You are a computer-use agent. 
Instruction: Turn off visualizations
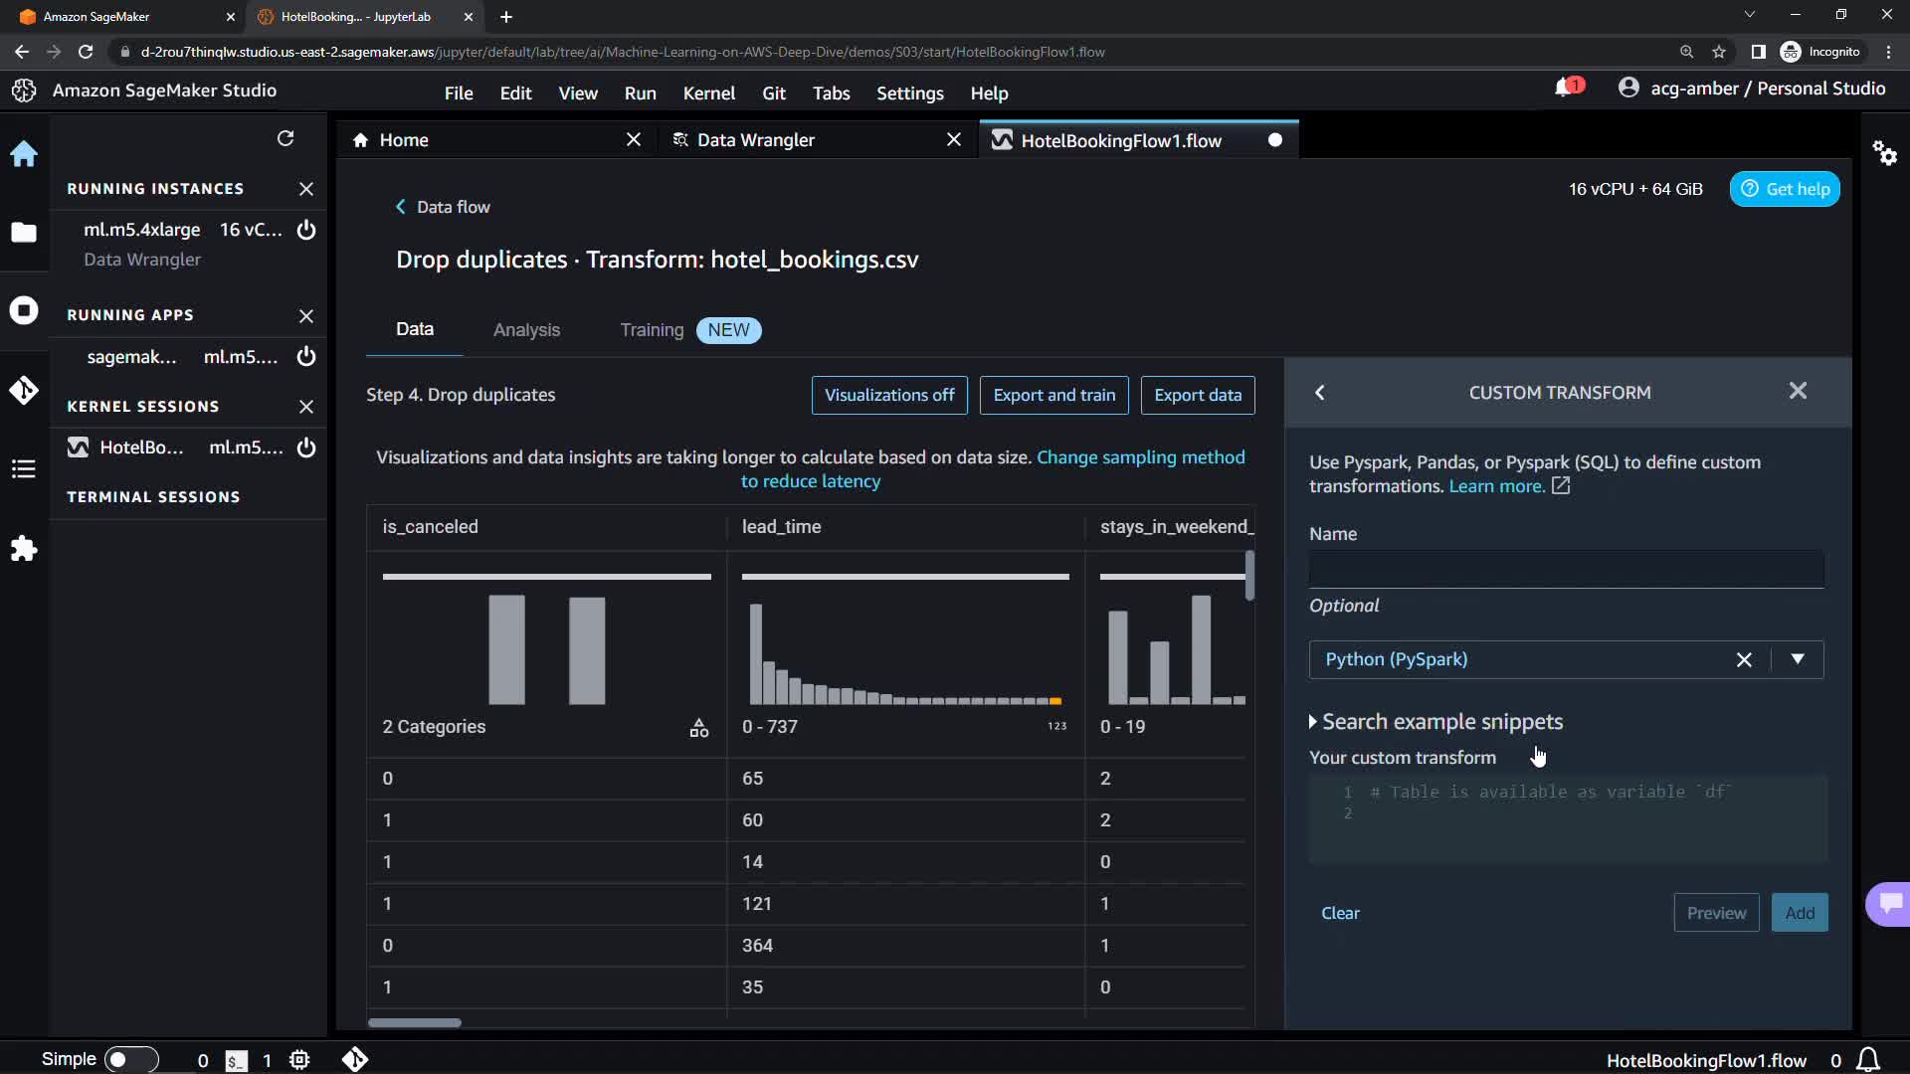(889, 395)
